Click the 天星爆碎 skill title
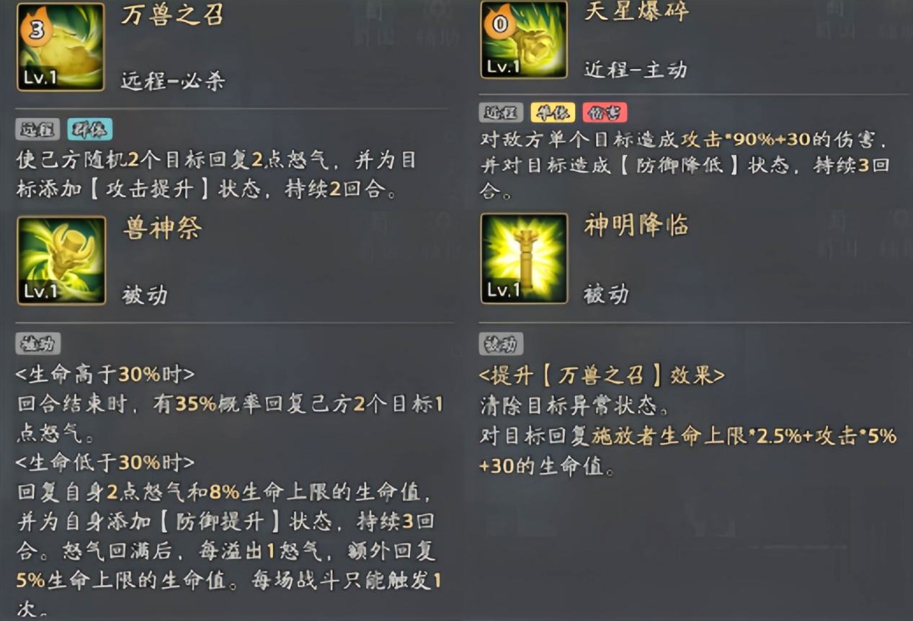913x621 pixels. [636, 11]
